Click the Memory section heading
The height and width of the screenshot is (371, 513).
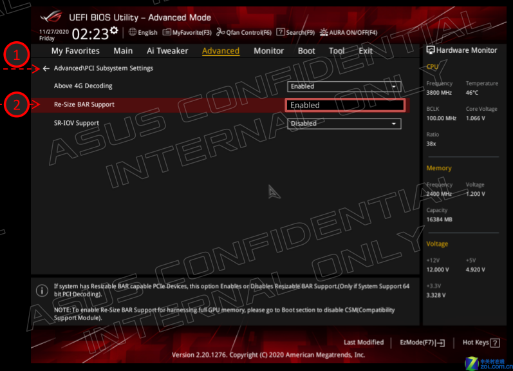pos(439,168)
